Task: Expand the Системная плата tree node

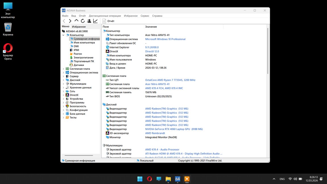Action: (63, 69)
